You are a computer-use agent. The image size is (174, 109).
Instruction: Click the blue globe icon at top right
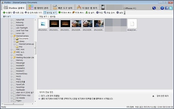pyautogui.click(x=154, y=8)
